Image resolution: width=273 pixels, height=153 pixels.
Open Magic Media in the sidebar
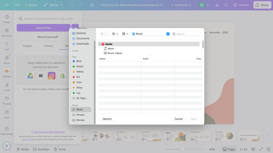(7, 131)
